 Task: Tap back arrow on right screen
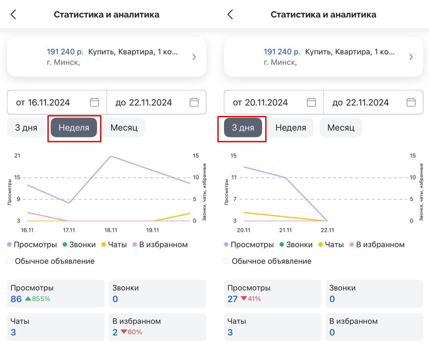(x=230, y=14)
